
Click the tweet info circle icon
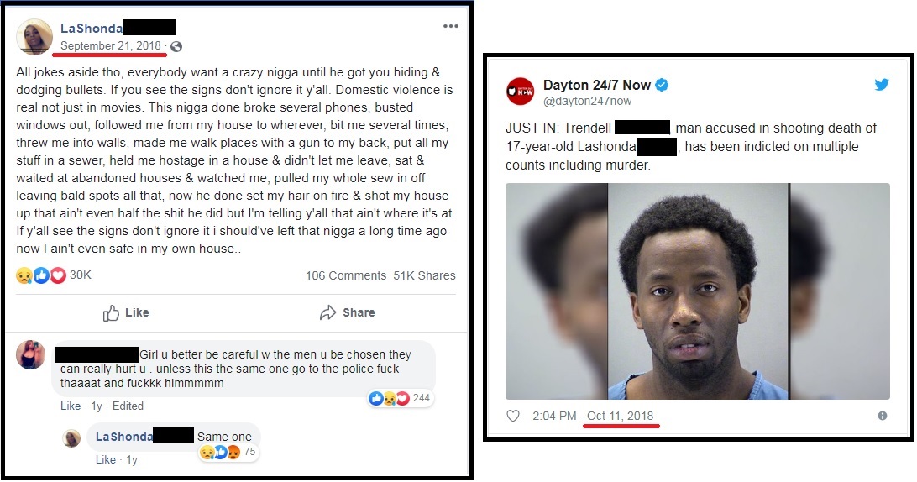coord(883,416)
